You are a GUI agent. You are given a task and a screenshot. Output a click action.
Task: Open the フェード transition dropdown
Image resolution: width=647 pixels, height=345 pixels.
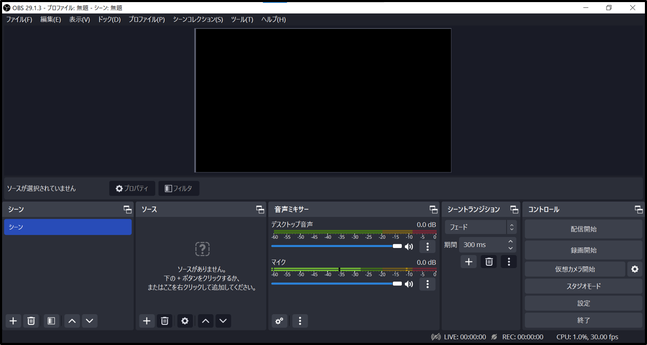[481, 227]
